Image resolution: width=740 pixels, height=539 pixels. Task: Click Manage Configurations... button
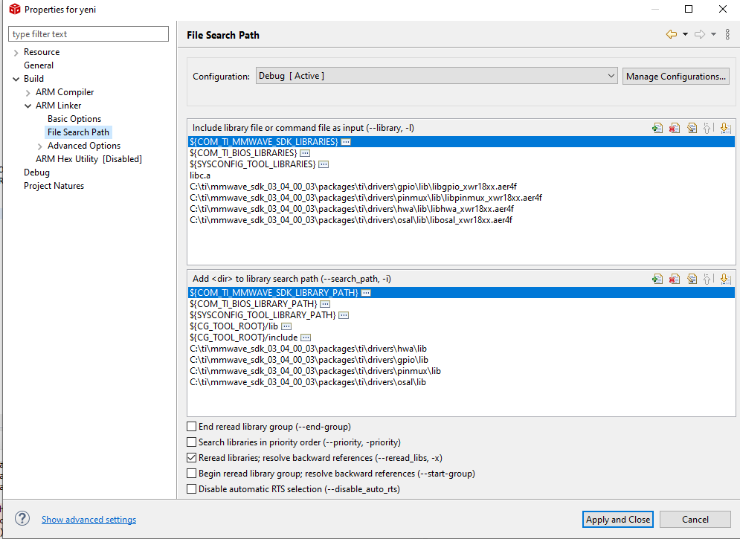pyautogui.click(x=676, y=76)
